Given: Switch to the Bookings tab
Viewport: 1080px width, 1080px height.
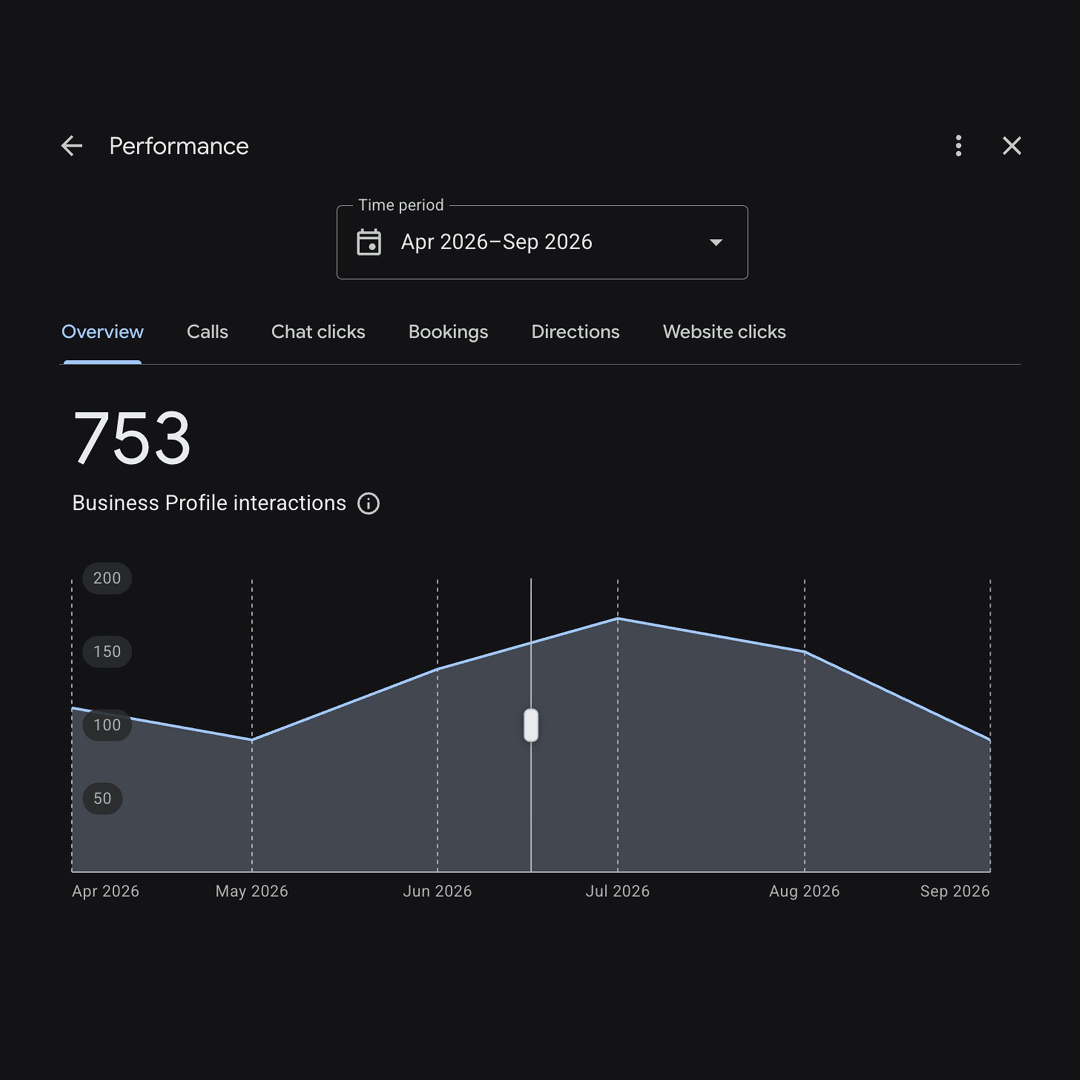Looking at the screenshot, I should click(x=448, y=332).
